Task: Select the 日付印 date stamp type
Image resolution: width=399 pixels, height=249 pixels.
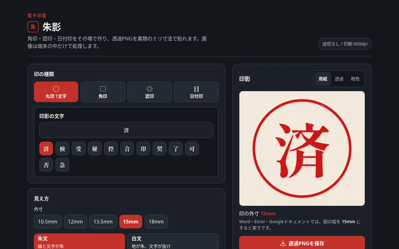Action: point(196,92)
